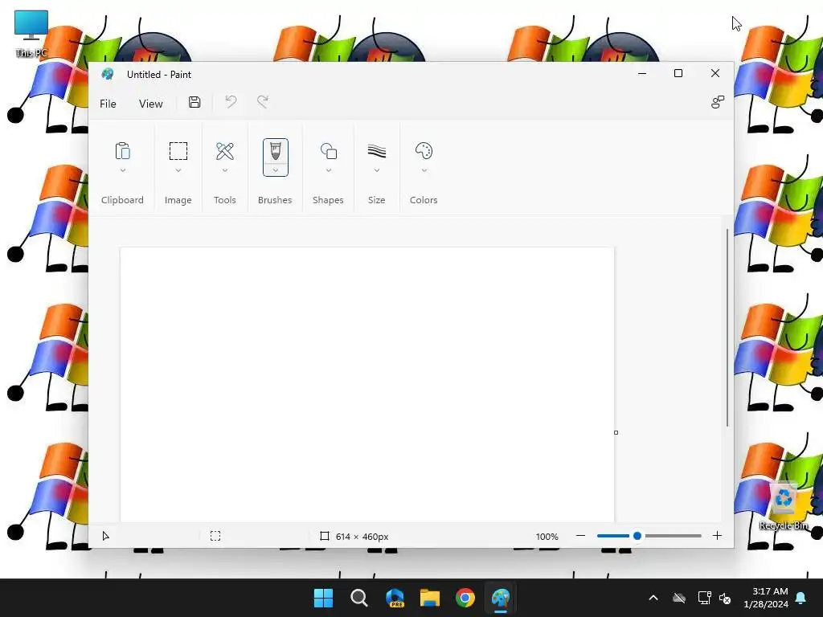Click the Paint icon in the taskbar
The width and height of the screenshot is (823, 617).
tap(501, 598)
